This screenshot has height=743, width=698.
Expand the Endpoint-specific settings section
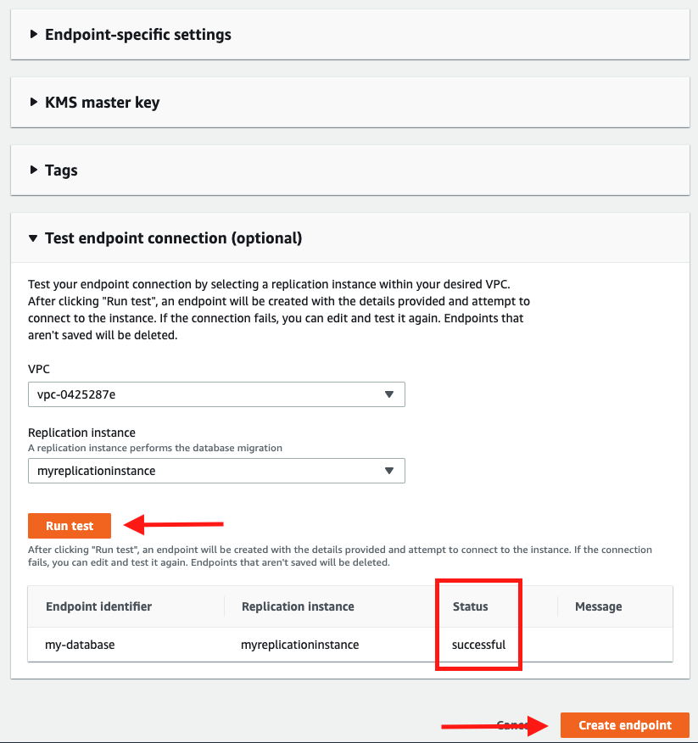coord(138,35)
